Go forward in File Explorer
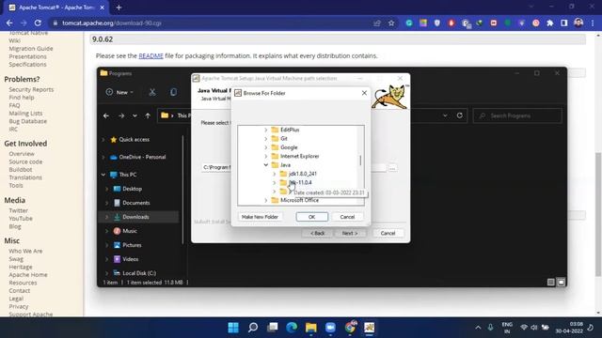Image resolution: width=602 pixels, height=338 pixels. click(121, 115)
